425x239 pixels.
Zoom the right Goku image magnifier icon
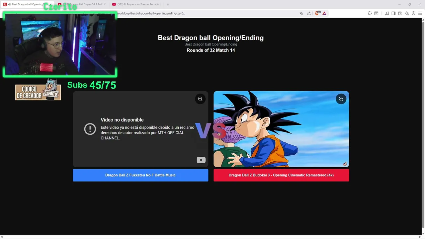click(341, 99)
